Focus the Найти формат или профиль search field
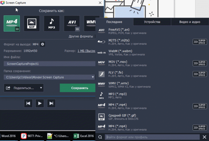209x141 pixels. 152,137
